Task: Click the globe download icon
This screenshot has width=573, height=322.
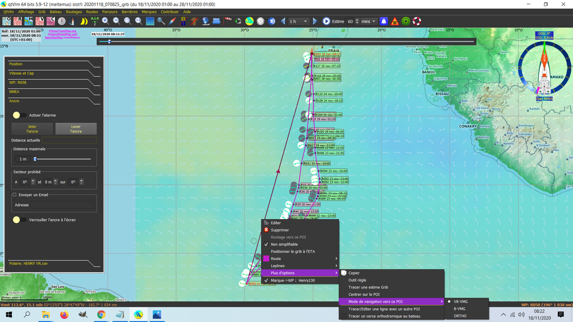Action: coord(205,21)
